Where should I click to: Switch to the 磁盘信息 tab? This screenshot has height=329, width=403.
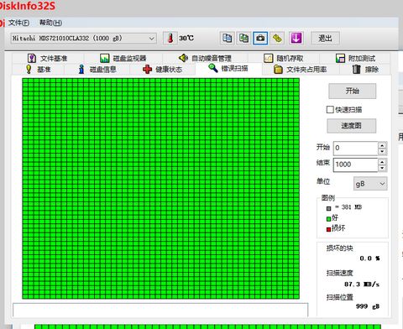click(97, 69)
